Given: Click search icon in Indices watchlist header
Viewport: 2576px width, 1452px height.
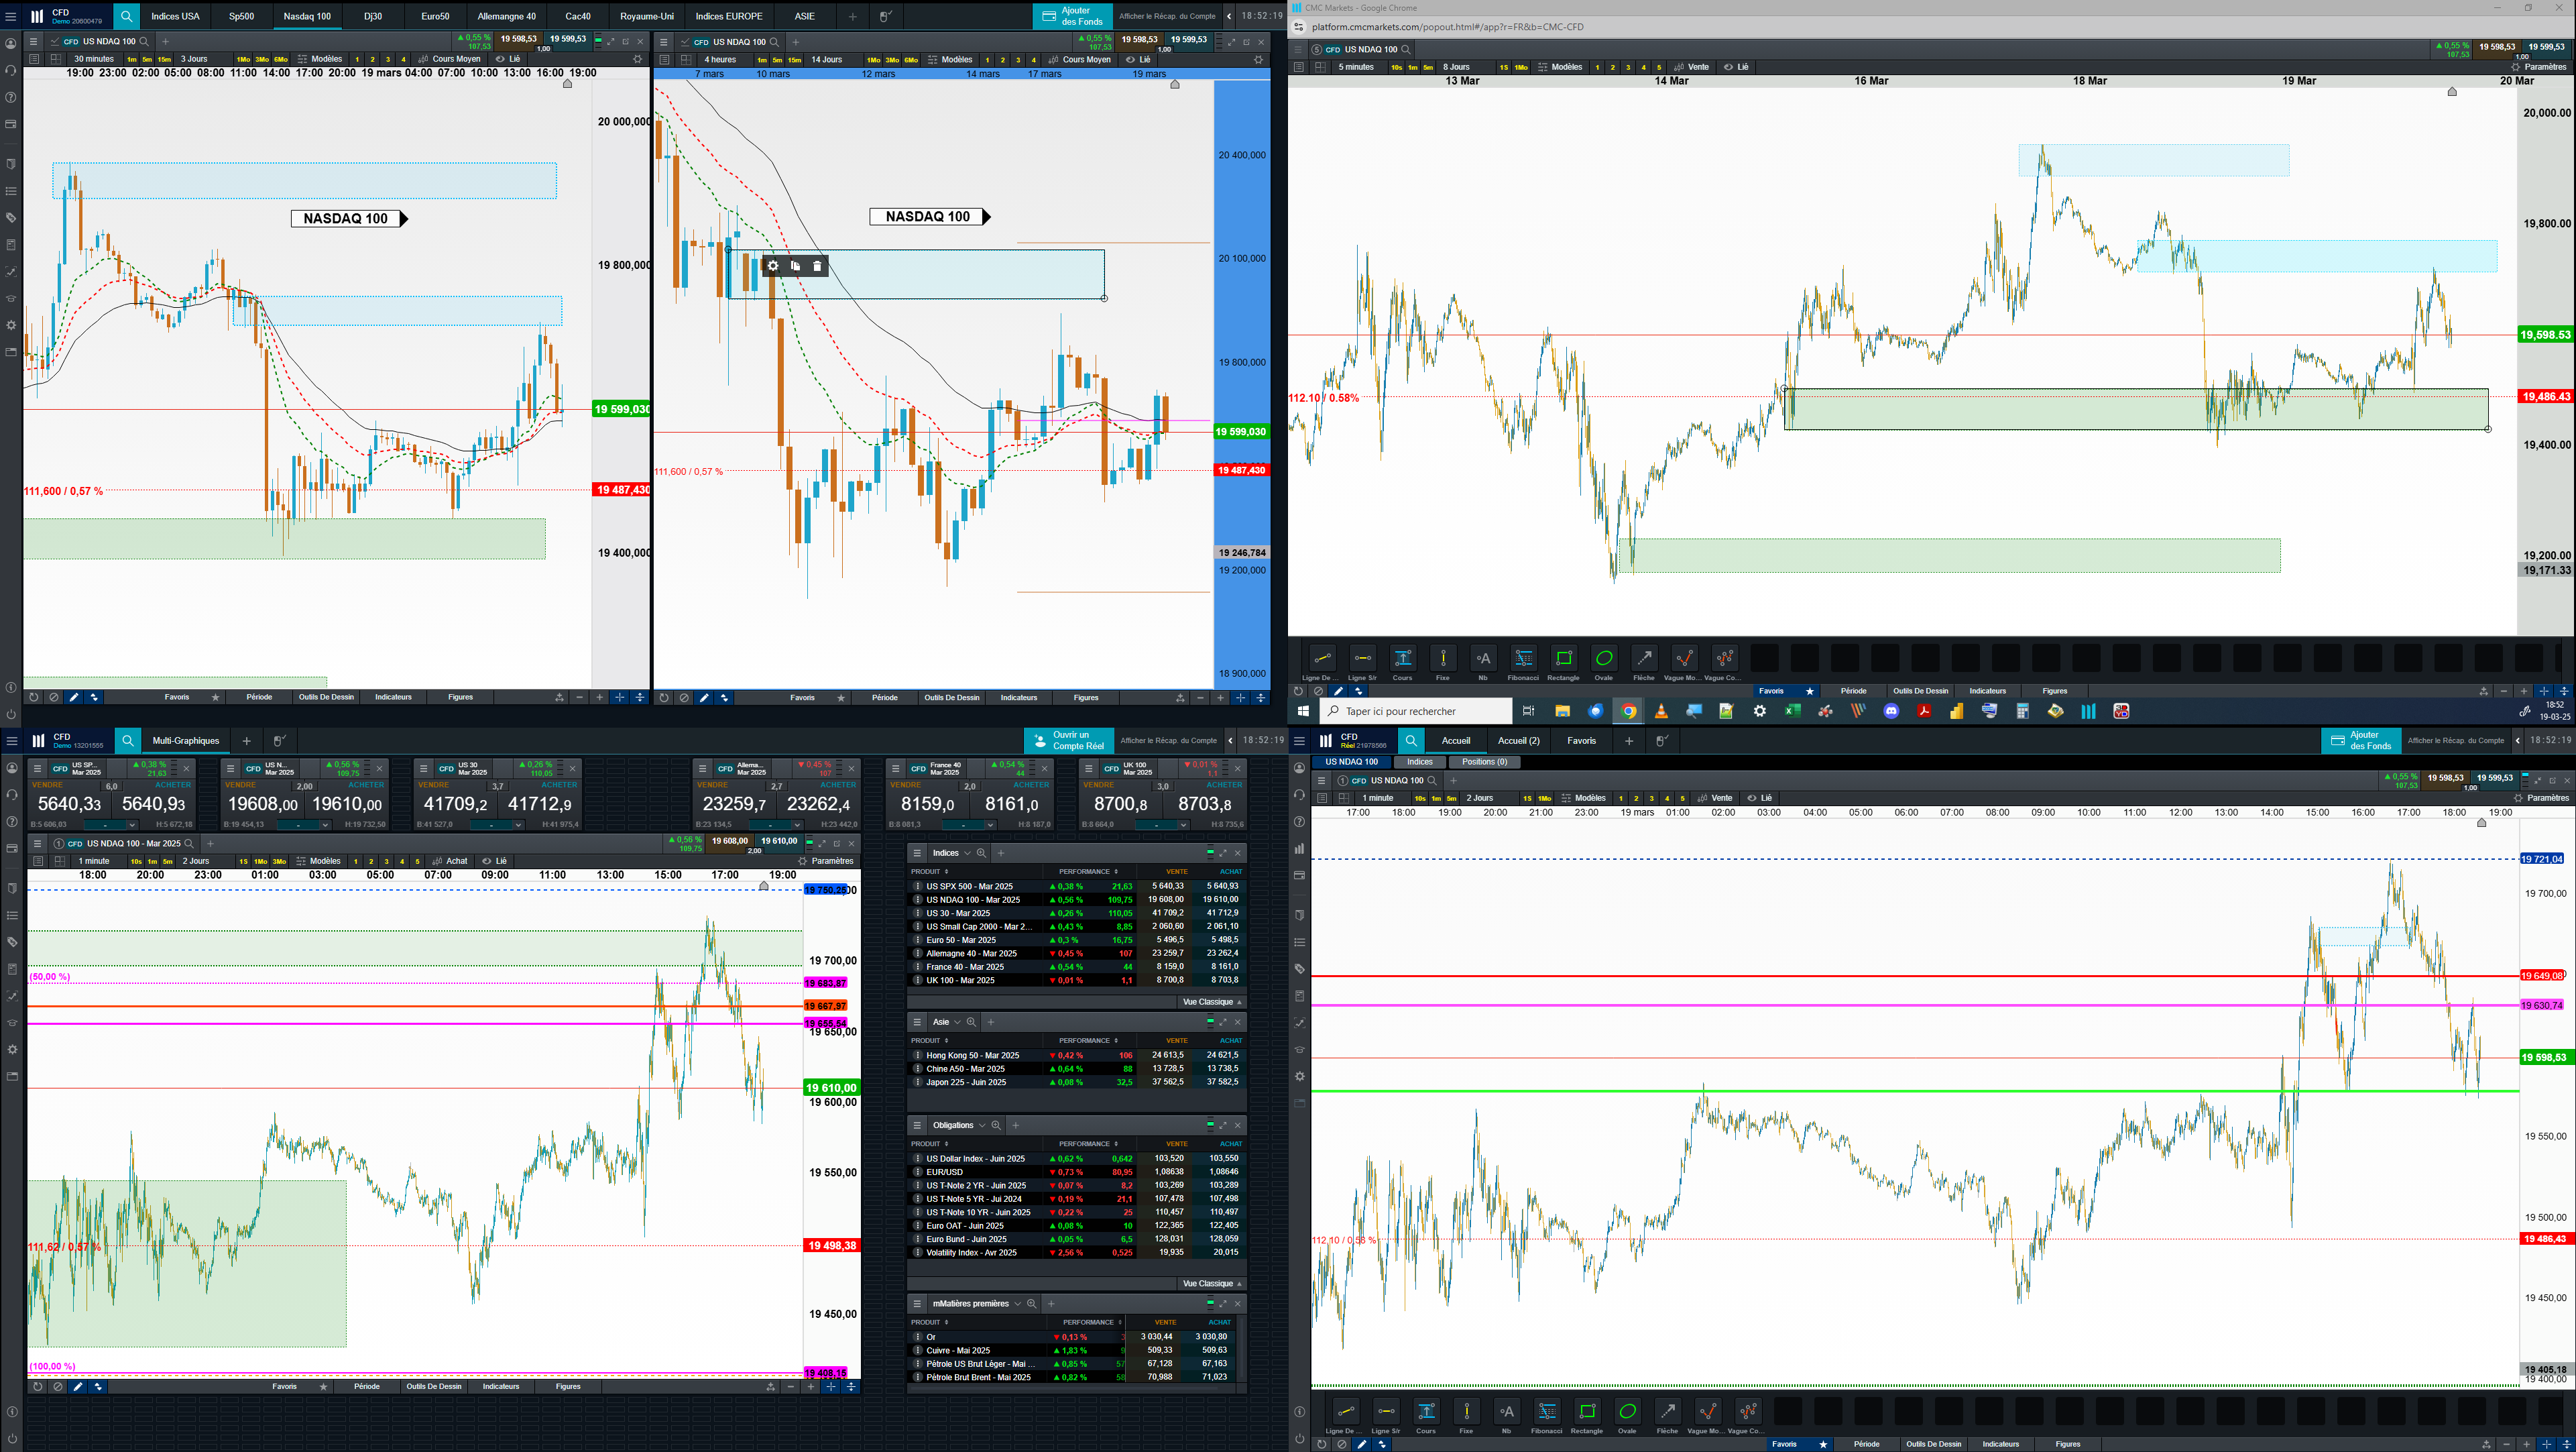Looking at the screenshot, I should [982, 853].
